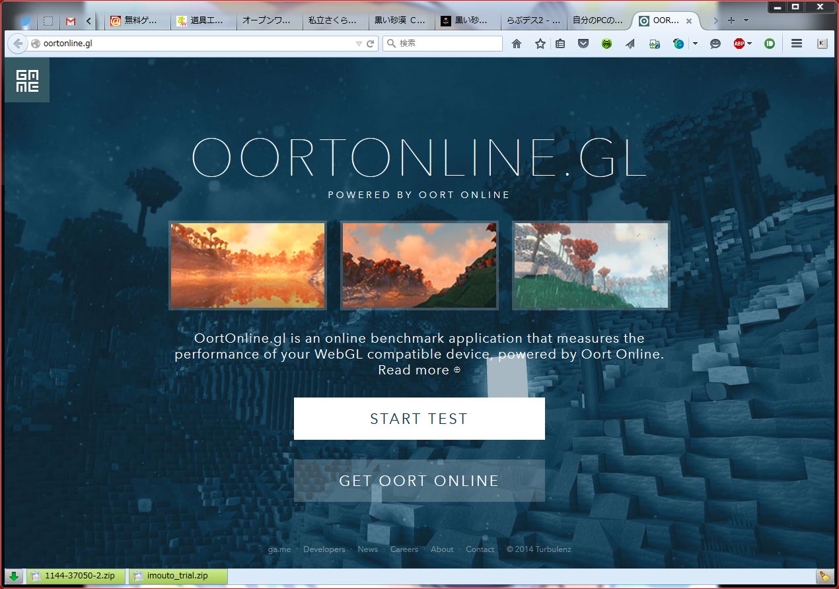The image size is (839, 589).
Task: Open the orange sunset lake screenshot thumbnail
Action: [x=248, y=265]
